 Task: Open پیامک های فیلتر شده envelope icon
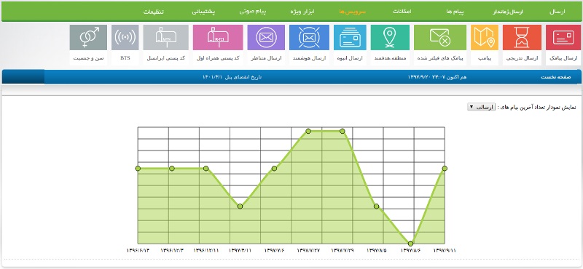(440, 38)
